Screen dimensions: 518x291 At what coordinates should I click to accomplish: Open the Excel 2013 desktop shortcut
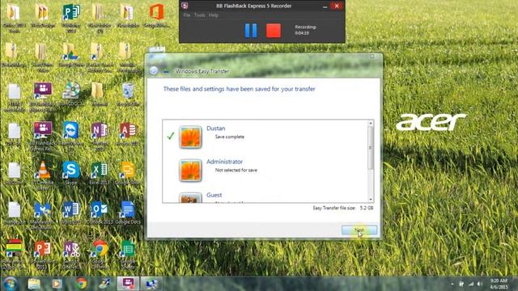pyautogui.click(x=100, y=173)
